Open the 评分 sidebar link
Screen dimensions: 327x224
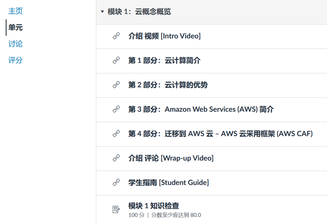point(15,60)
